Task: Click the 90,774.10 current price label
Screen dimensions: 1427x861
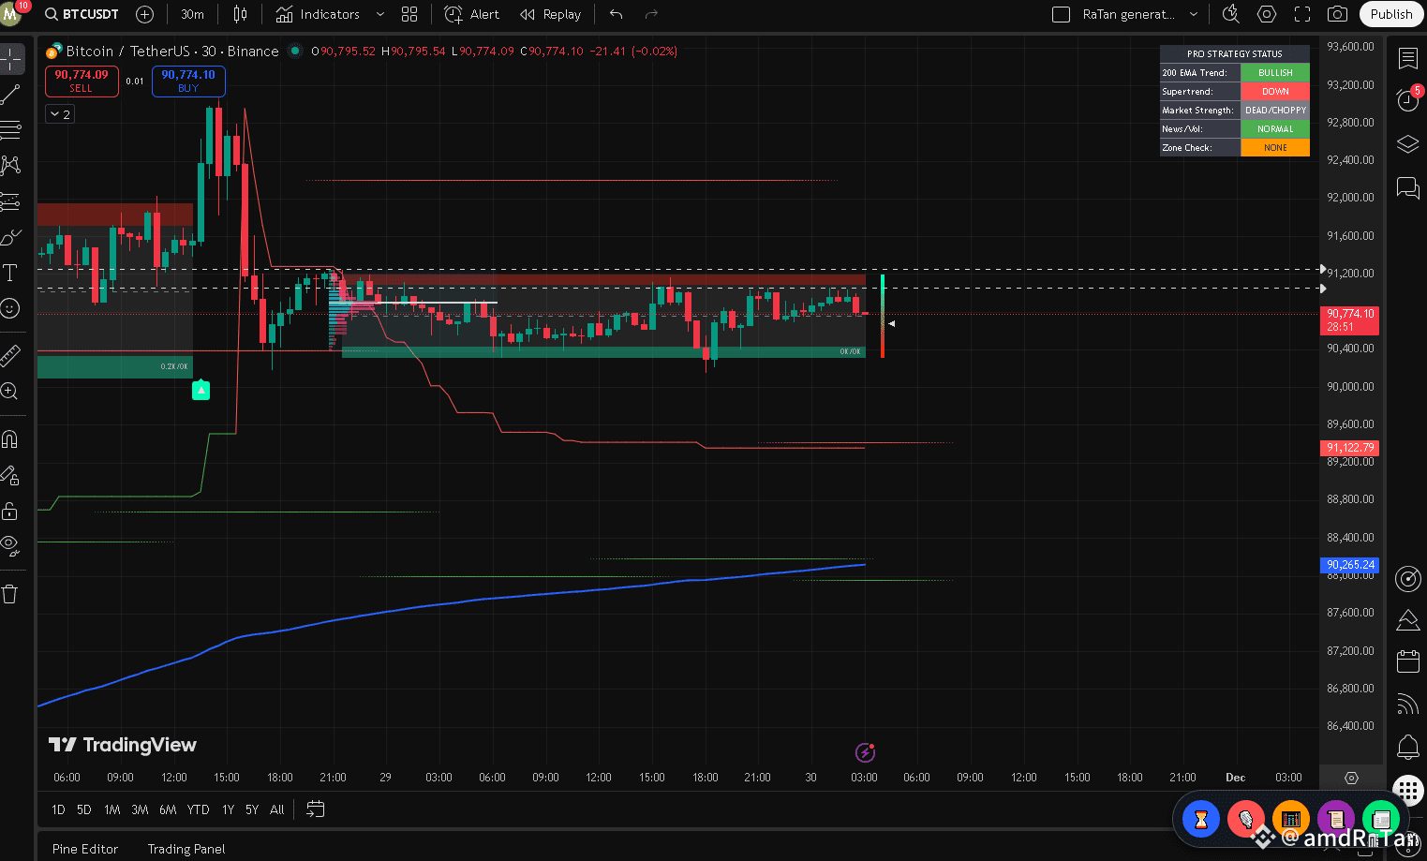Action: (1350, 320)
